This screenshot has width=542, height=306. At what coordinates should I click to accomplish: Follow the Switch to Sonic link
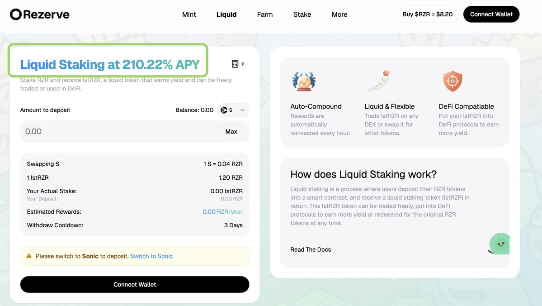(151, 256)
